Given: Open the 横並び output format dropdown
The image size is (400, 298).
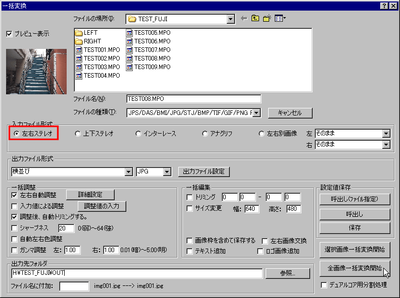Looking at the screenshot, I should tap(129, 172).
